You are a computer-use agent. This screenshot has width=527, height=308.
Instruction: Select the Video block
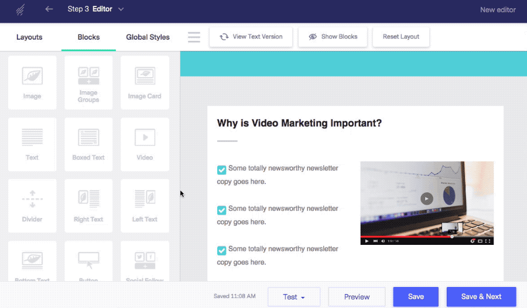(x=145, y=144)
